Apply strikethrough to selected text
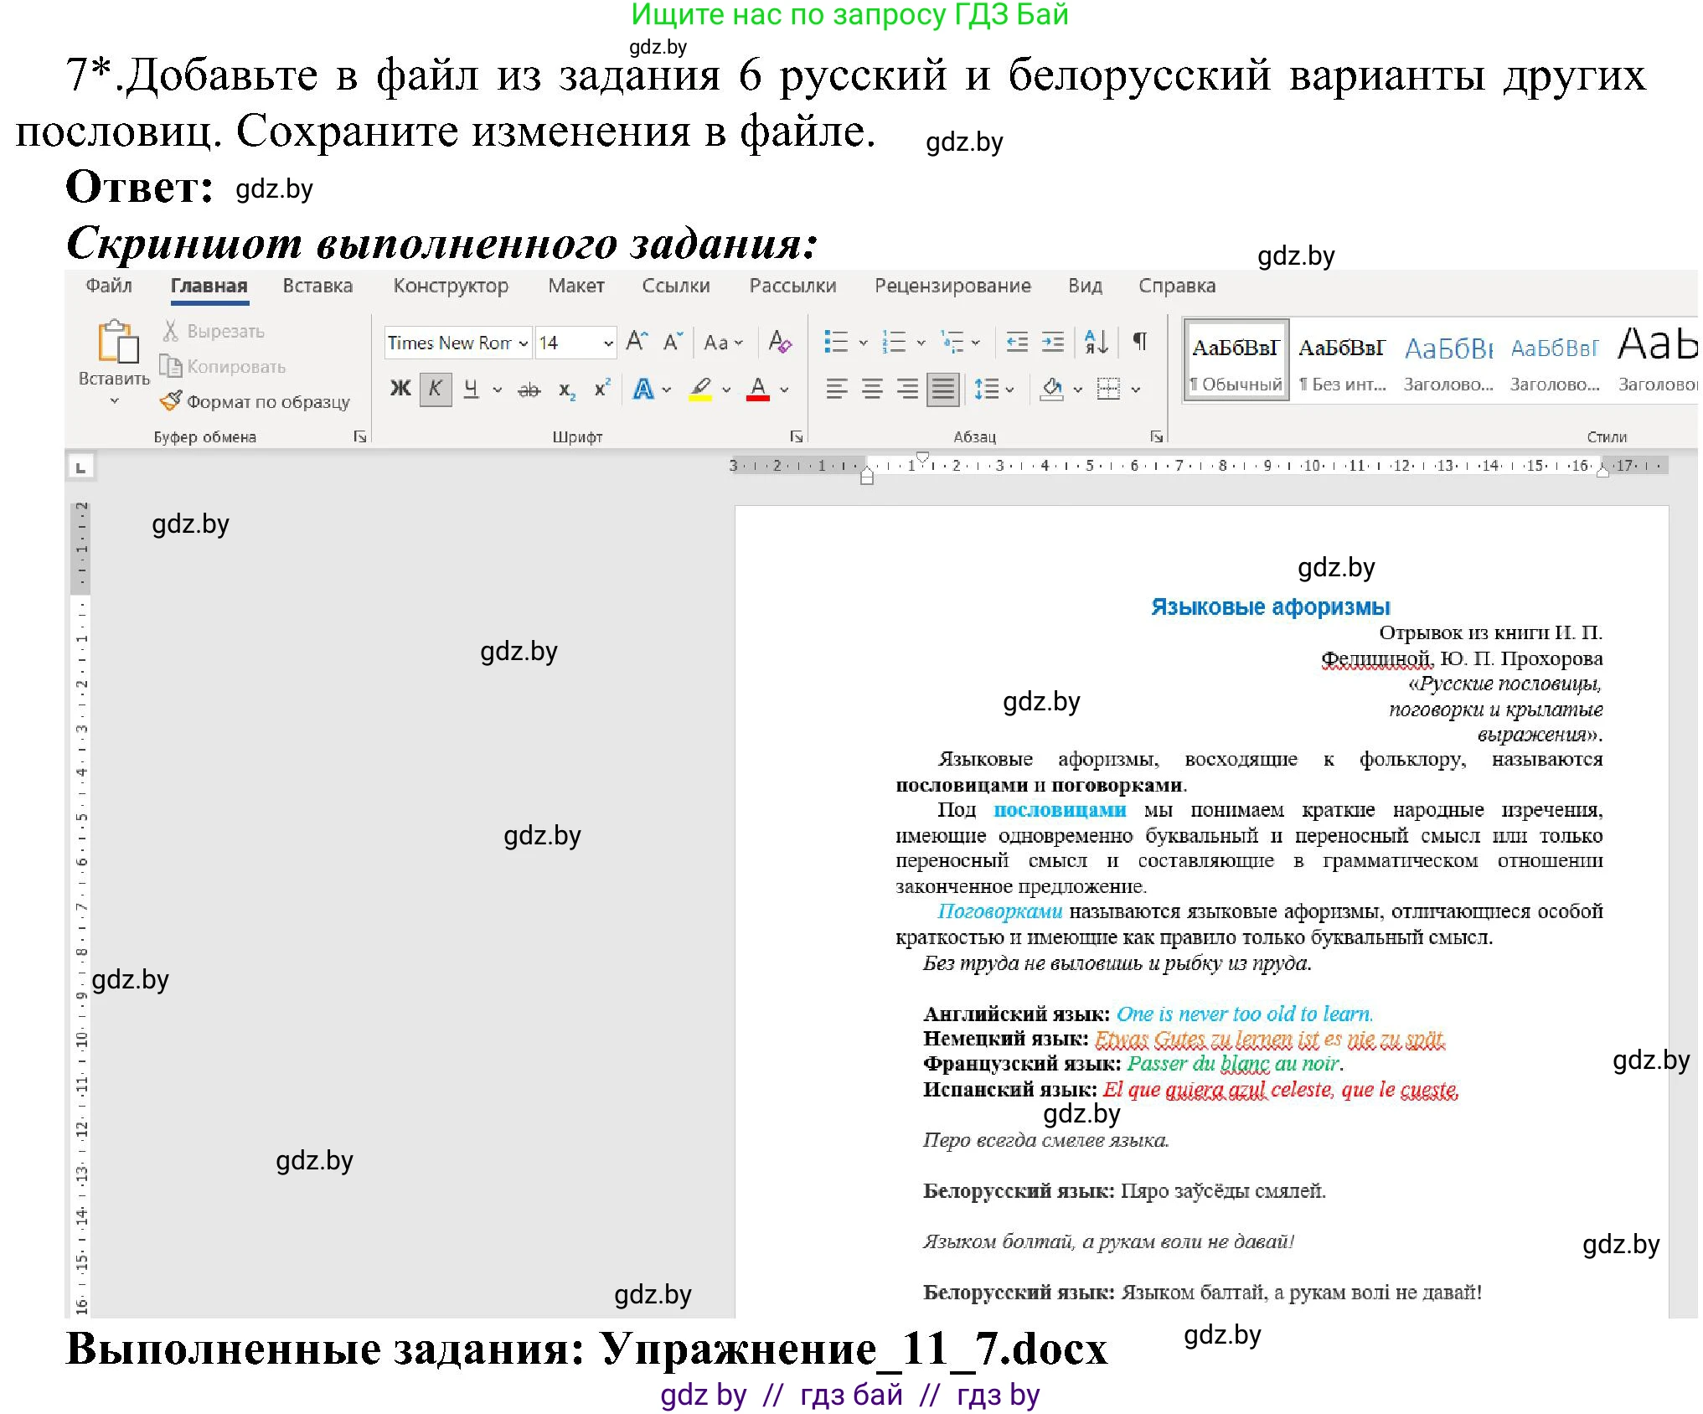 530,388
